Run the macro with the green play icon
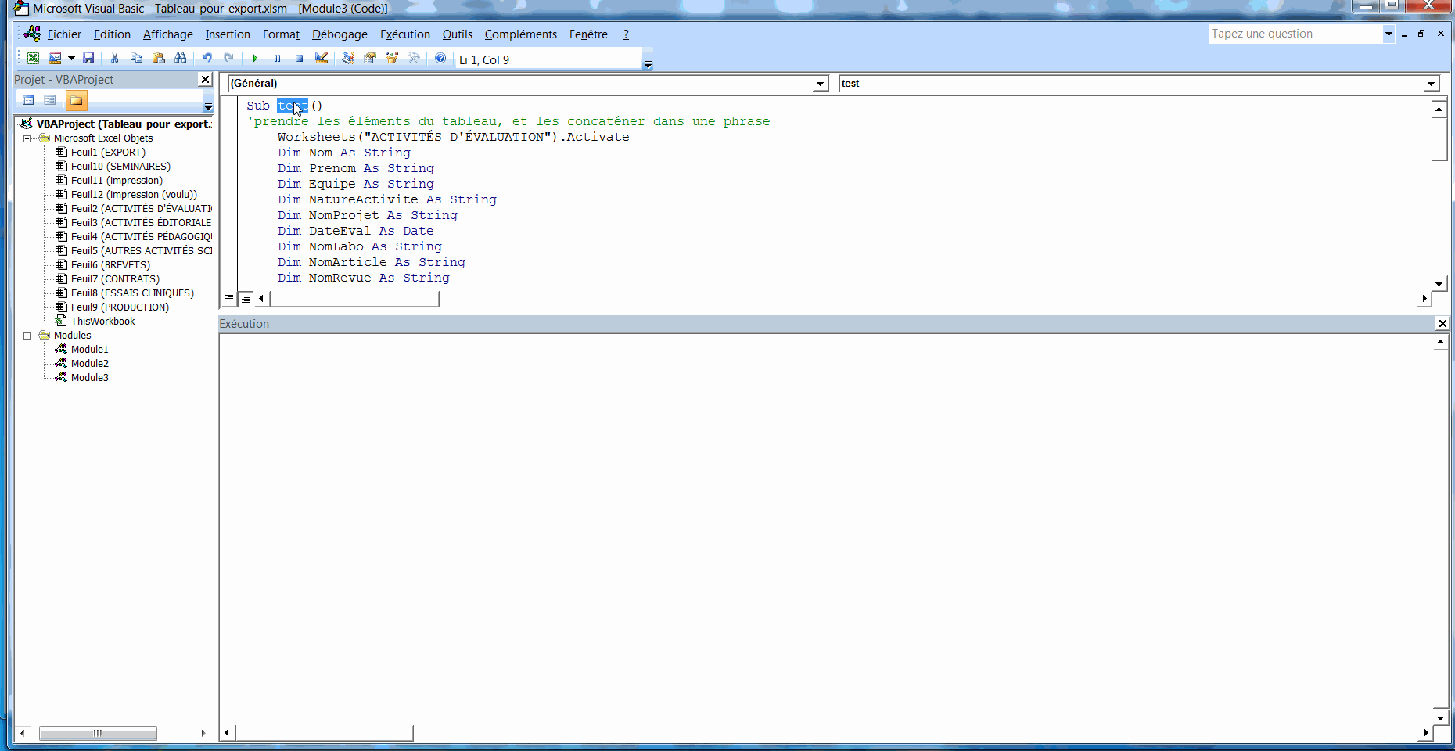Viewport: 1455px width, 751px height. pyautogui.click(x=255, y=58)
